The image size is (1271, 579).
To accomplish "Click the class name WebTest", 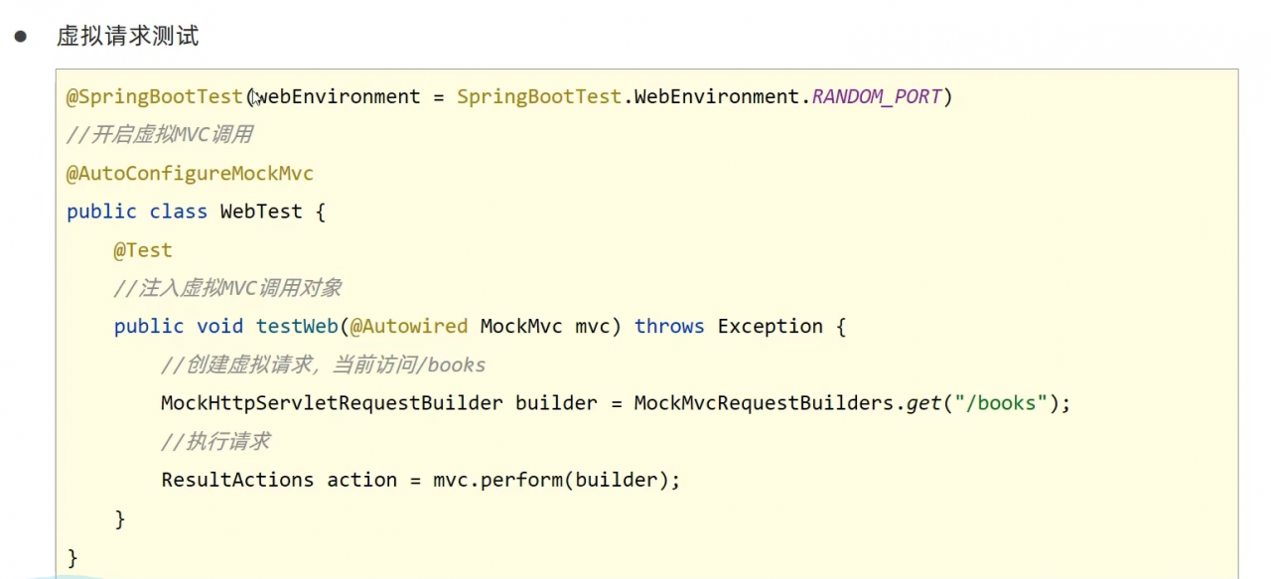I will click(261, 212).
